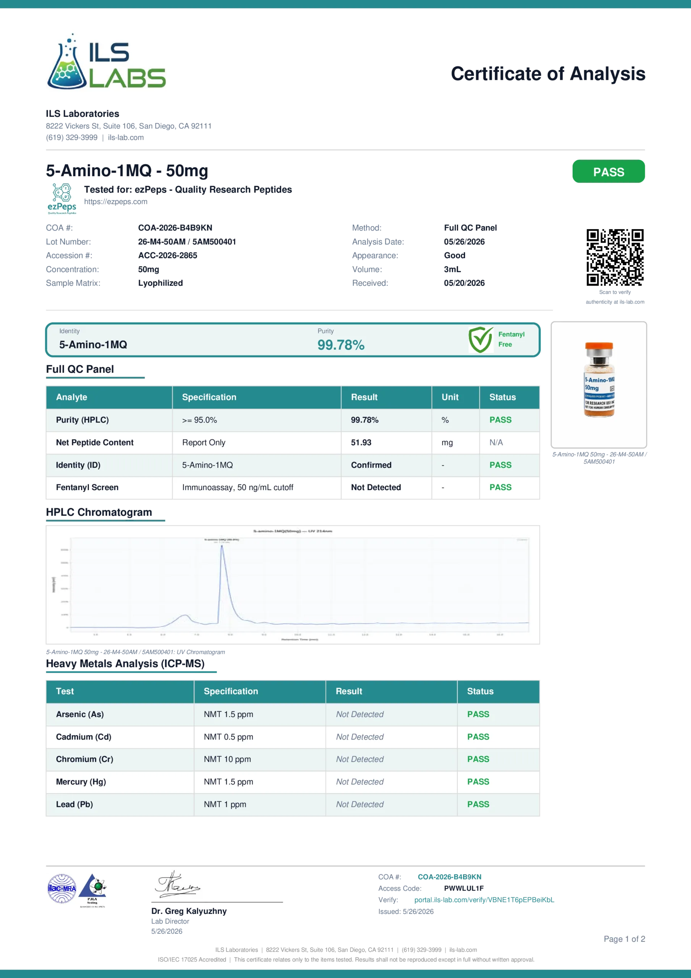The width and height of the screenshot is (691, 978).
Task: Click the PASS status for Lead (Pb)
Action: click(x=478, y=804)
